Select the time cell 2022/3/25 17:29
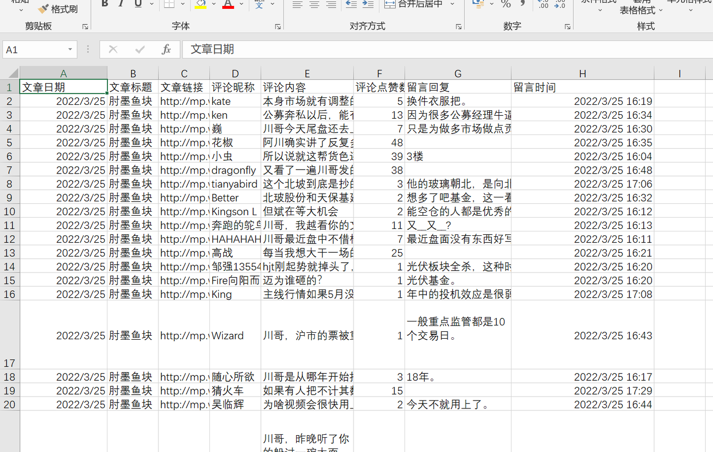 click(583, 391)
